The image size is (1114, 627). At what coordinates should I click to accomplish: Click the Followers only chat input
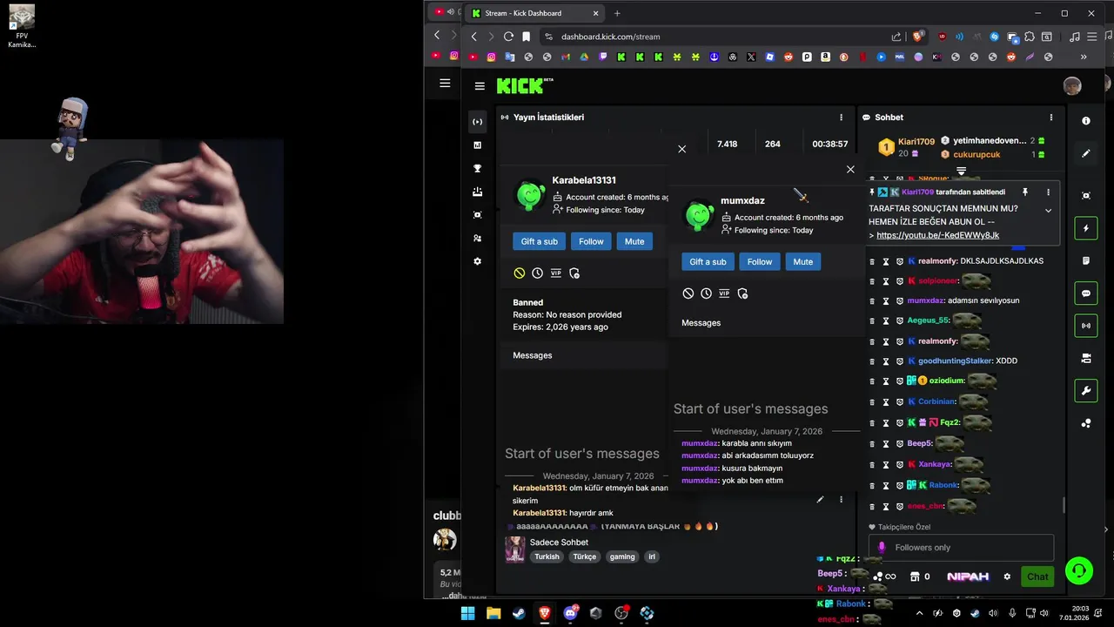tap(961, 548)
